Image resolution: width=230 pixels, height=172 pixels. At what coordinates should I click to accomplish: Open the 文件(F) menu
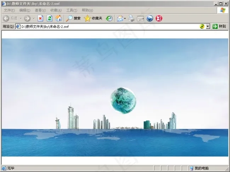[x=9, y=10]
